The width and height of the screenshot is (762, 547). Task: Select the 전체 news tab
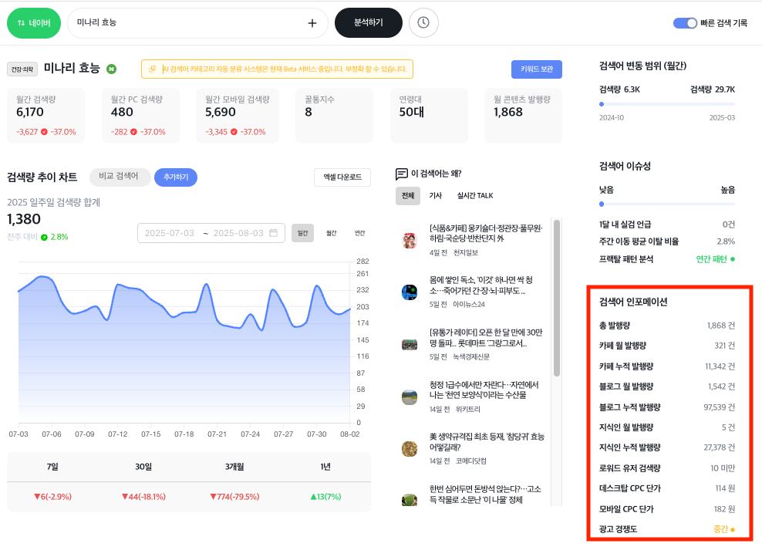[x=408, y=195]
